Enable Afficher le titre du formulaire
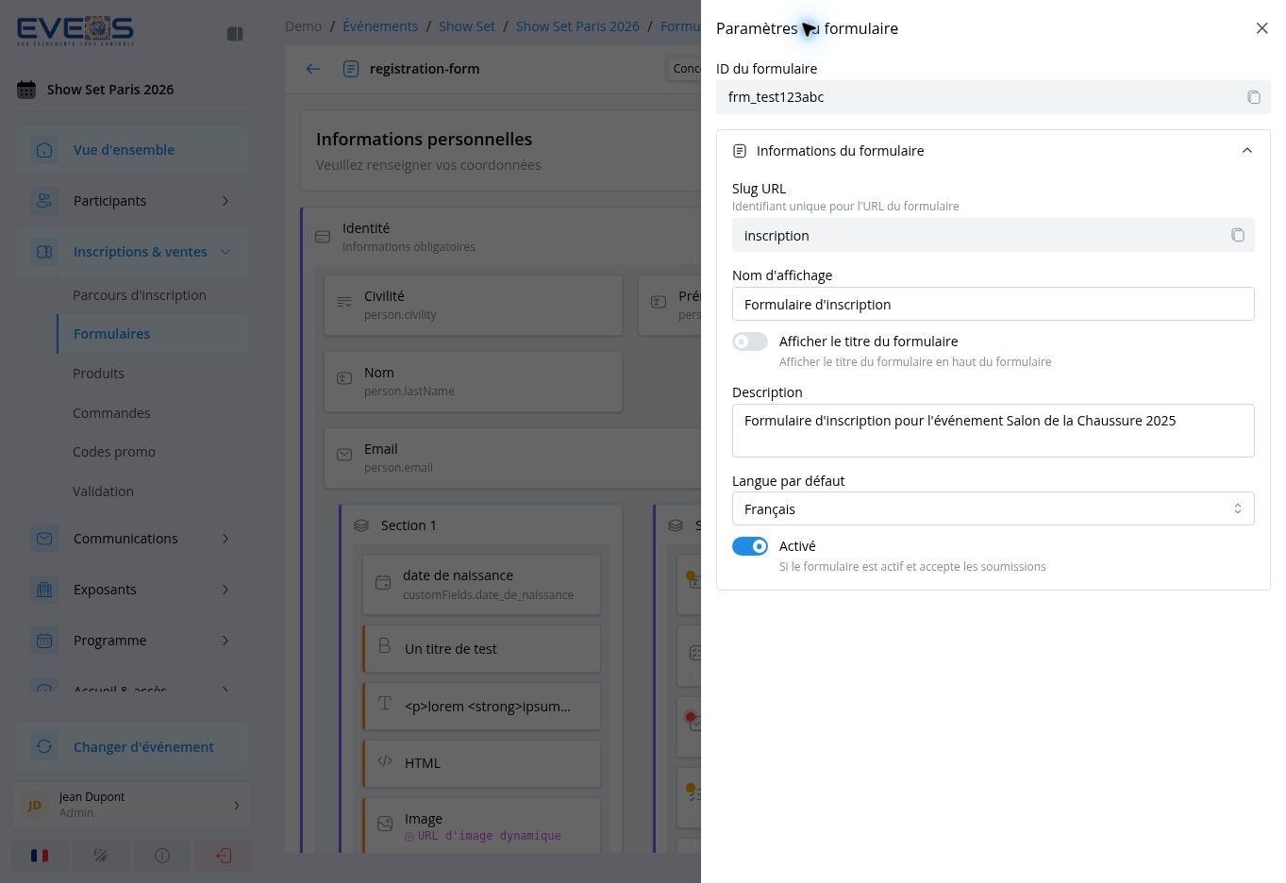Screen dimensions: 1286x883 [750, 342]
